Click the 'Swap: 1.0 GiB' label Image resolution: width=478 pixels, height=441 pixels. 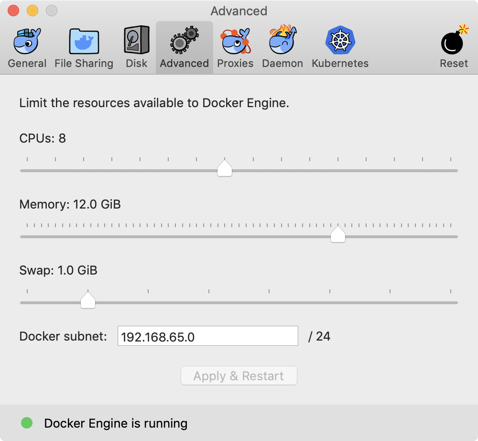(58, 270)
